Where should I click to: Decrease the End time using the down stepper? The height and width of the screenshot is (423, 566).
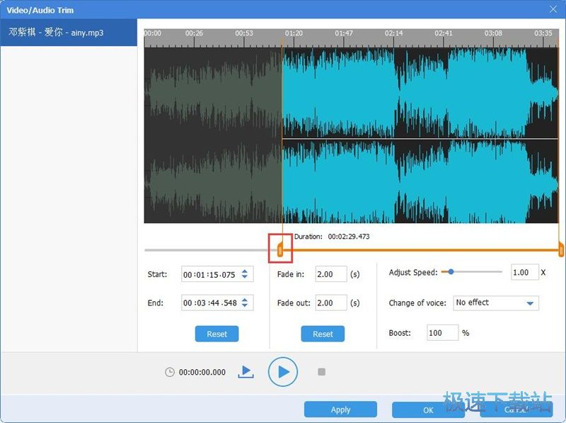point(245,306)
